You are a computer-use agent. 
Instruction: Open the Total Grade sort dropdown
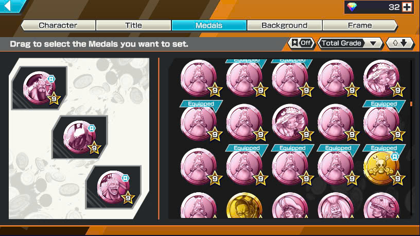350,43
